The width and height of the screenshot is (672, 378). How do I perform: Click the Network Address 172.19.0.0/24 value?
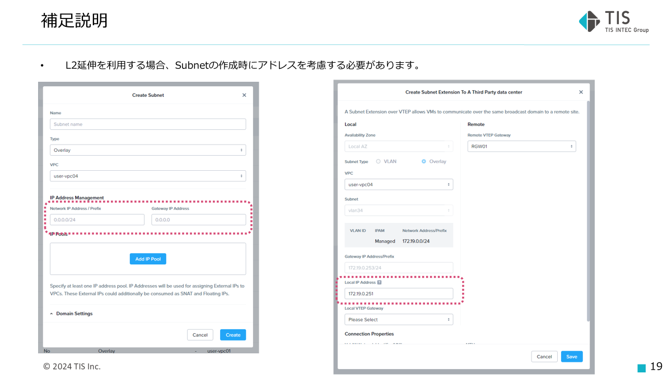pyautogui.click(x=416, y=241)
